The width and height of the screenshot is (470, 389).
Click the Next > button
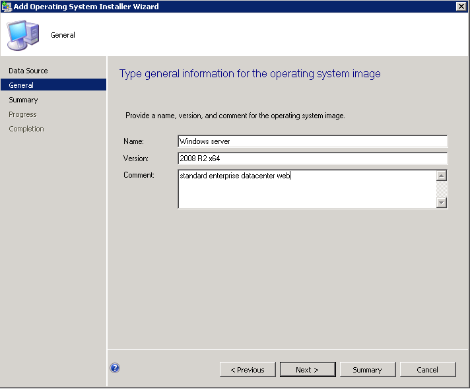pyautogui.click(x=308, y=369)
